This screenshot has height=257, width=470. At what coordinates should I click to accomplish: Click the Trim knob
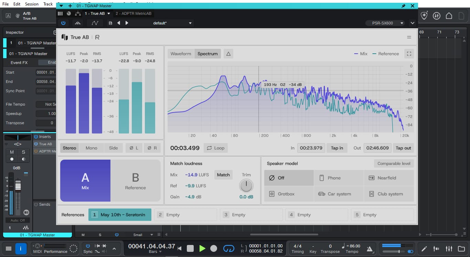coord(246,186)
